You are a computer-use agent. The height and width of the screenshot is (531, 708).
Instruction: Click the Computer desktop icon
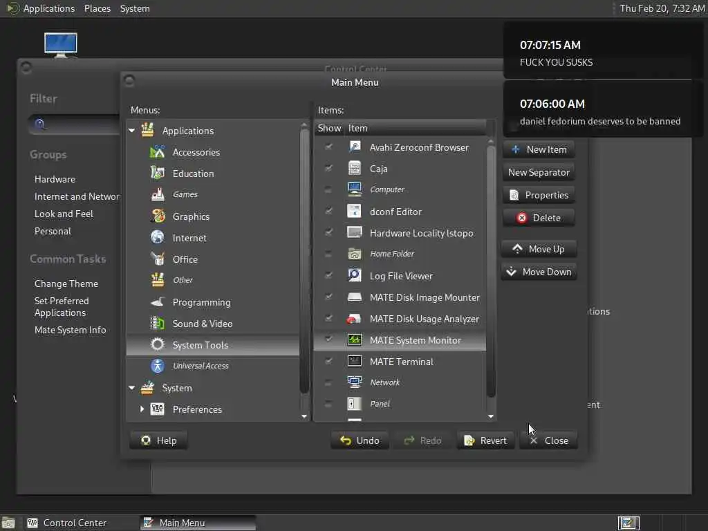click(61, 45)
